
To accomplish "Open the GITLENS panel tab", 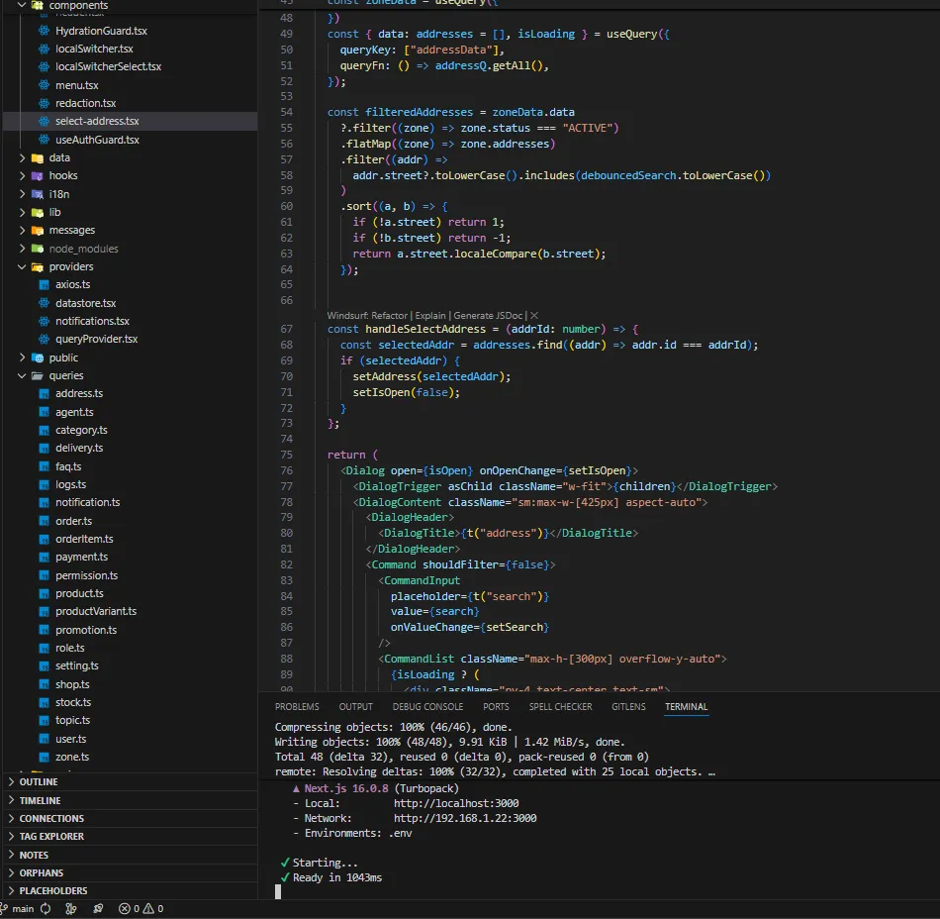I will click(x=628, y=706).
